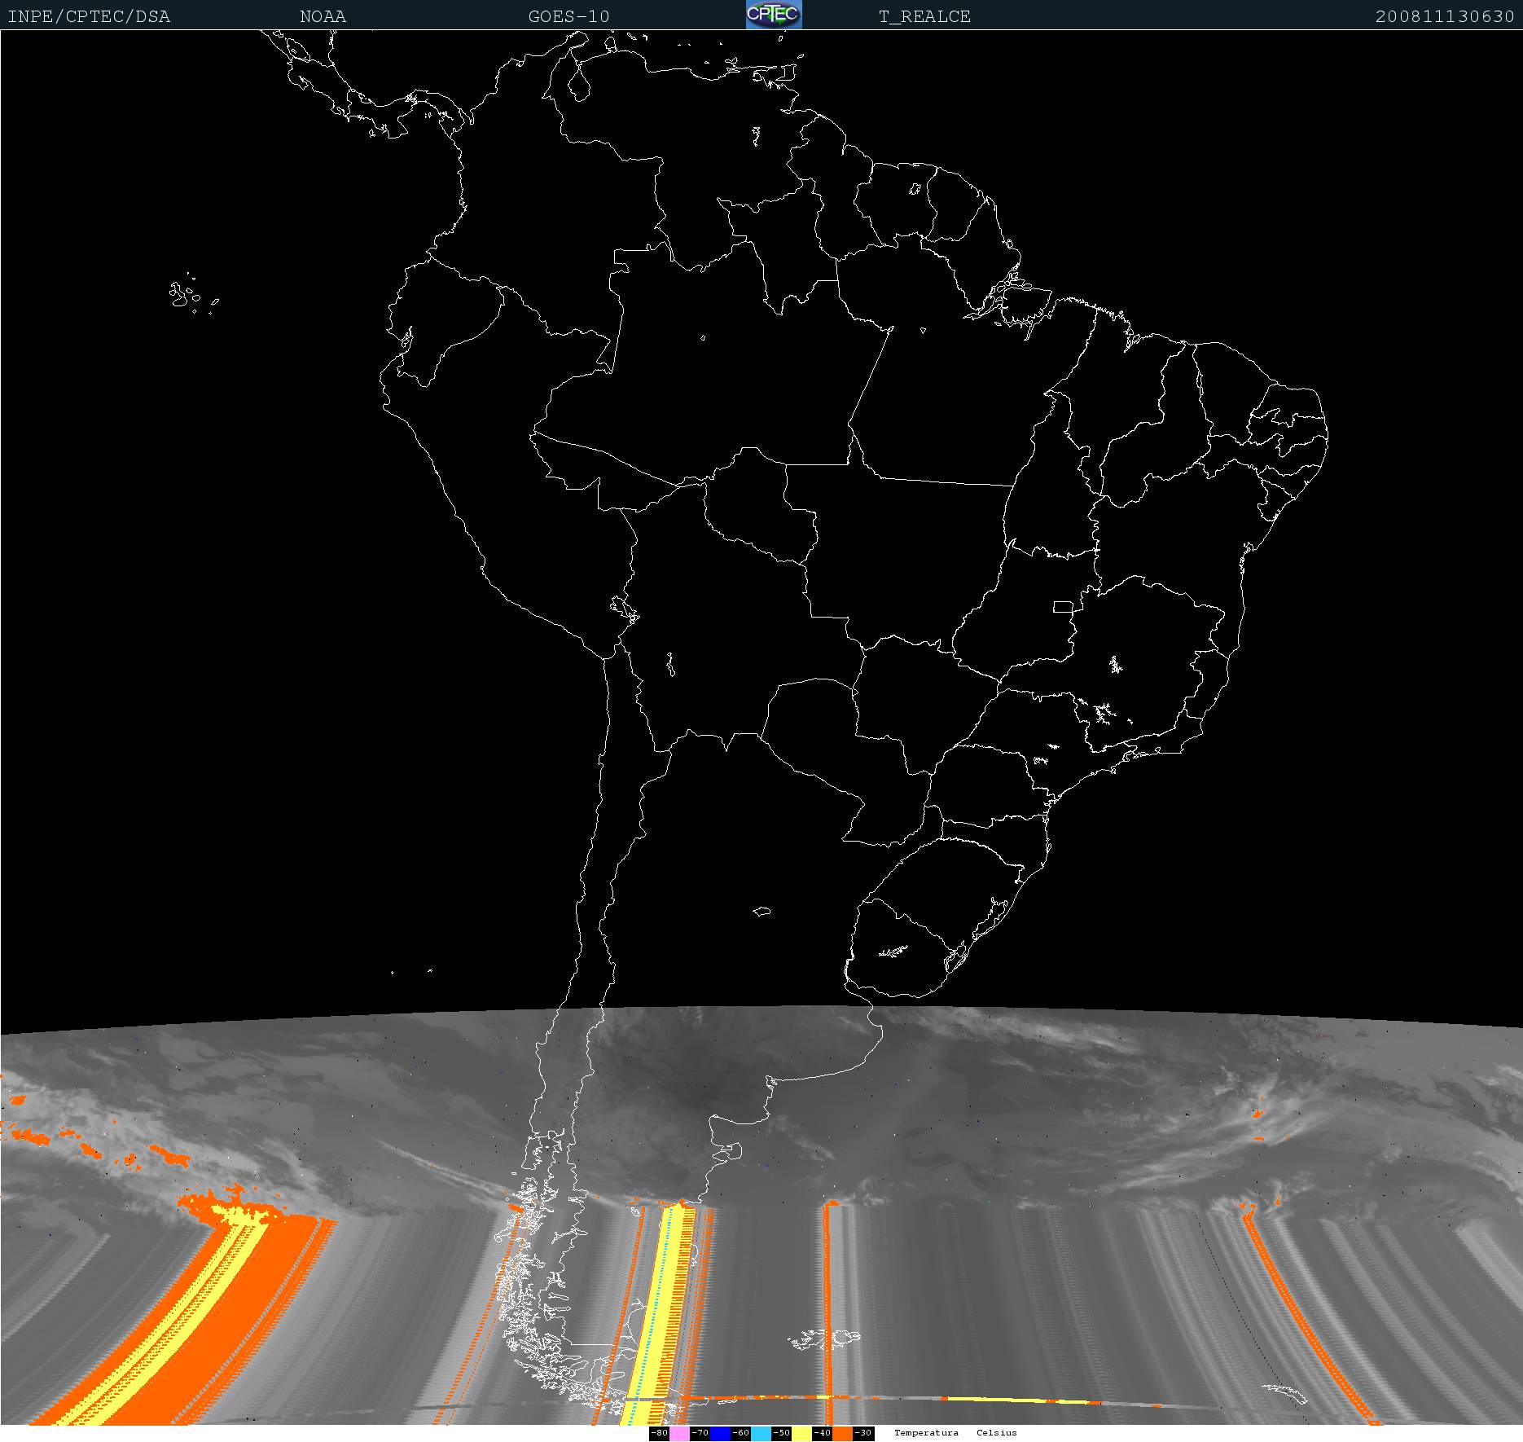Click the small Distrito Federal rectangle in Brazil
The image size is (1523, 1442).
pos(1063,606)
